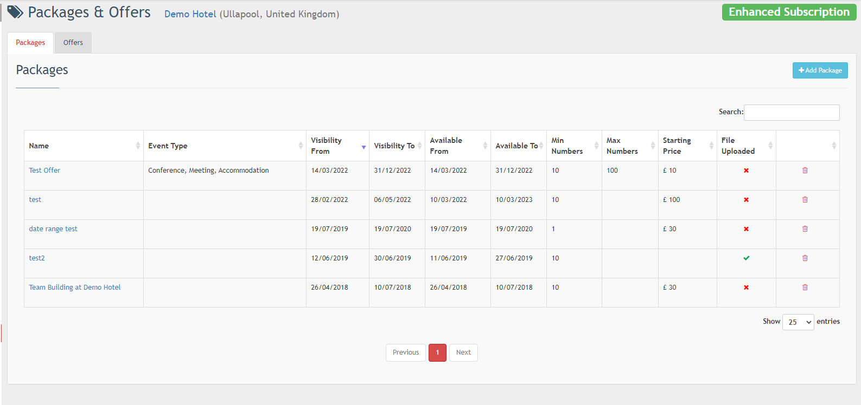861x405 pixels.
Task: Go to Next page
Action: click(463, 352)
